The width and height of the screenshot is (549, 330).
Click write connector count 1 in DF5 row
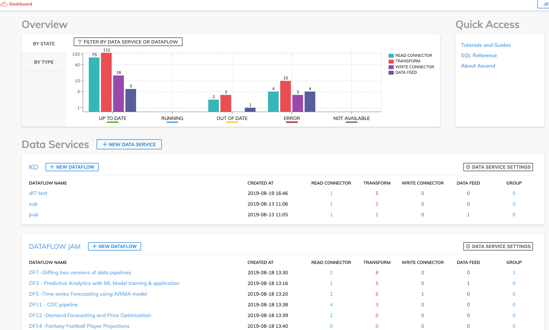point(423,294)
